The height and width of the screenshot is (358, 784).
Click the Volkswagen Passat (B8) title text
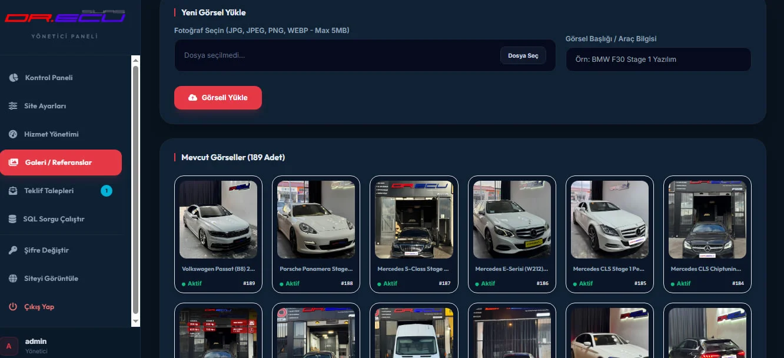218,269
